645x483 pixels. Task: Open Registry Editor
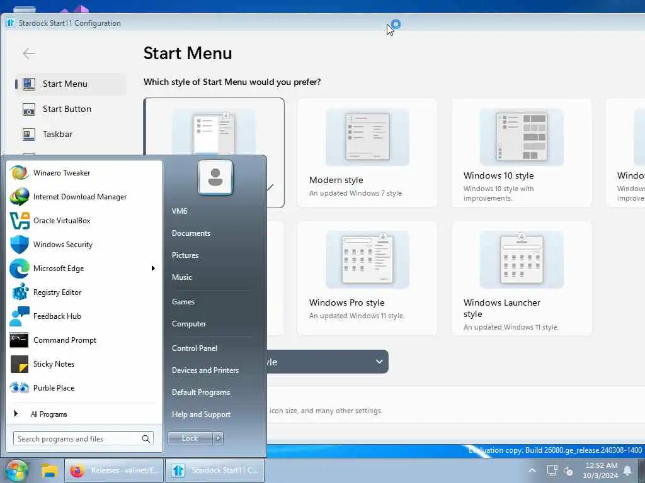pyautogui.click(x=84, y=292)
